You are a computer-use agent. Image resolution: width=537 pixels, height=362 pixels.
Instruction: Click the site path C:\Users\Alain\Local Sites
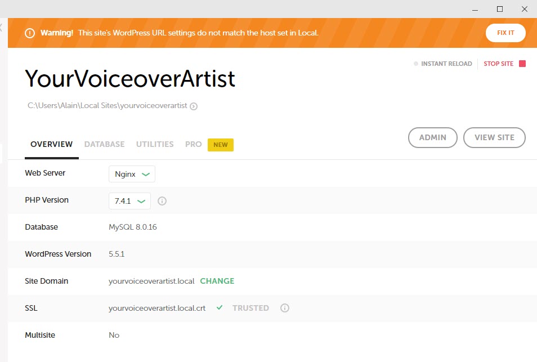tap(108, 106)
